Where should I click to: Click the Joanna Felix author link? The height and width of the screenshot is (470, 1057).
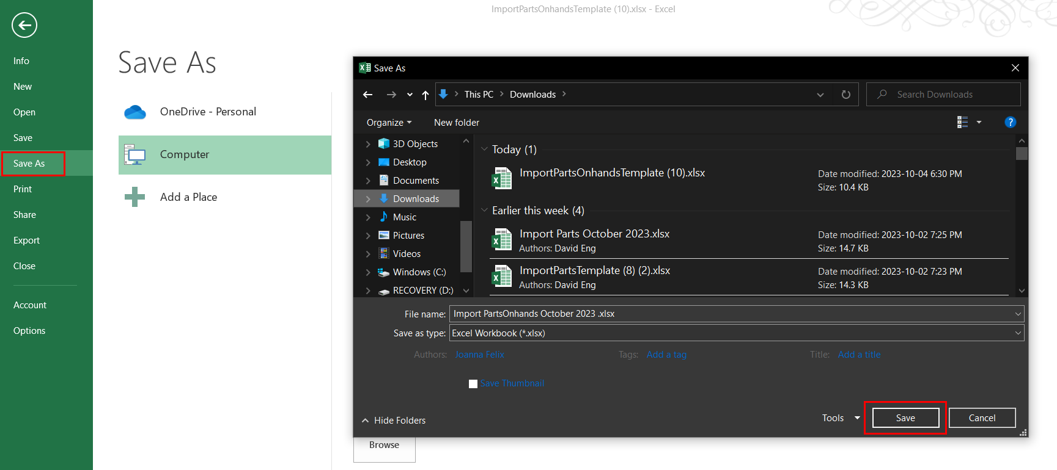pyautogui.click(x=479, y=355)
